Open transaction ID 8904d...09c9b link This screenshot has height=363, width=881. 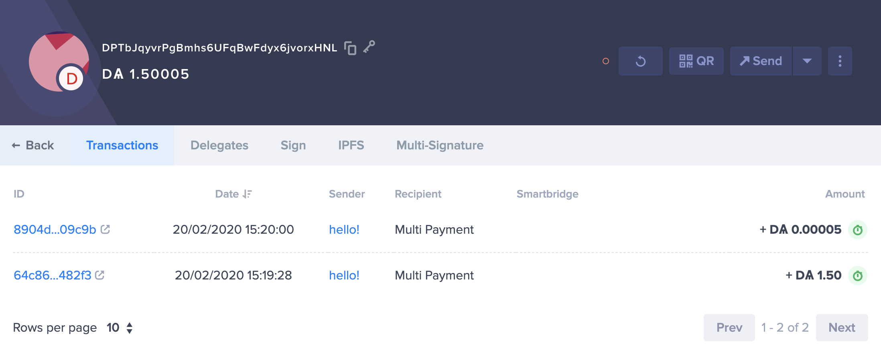coord(55,229)
